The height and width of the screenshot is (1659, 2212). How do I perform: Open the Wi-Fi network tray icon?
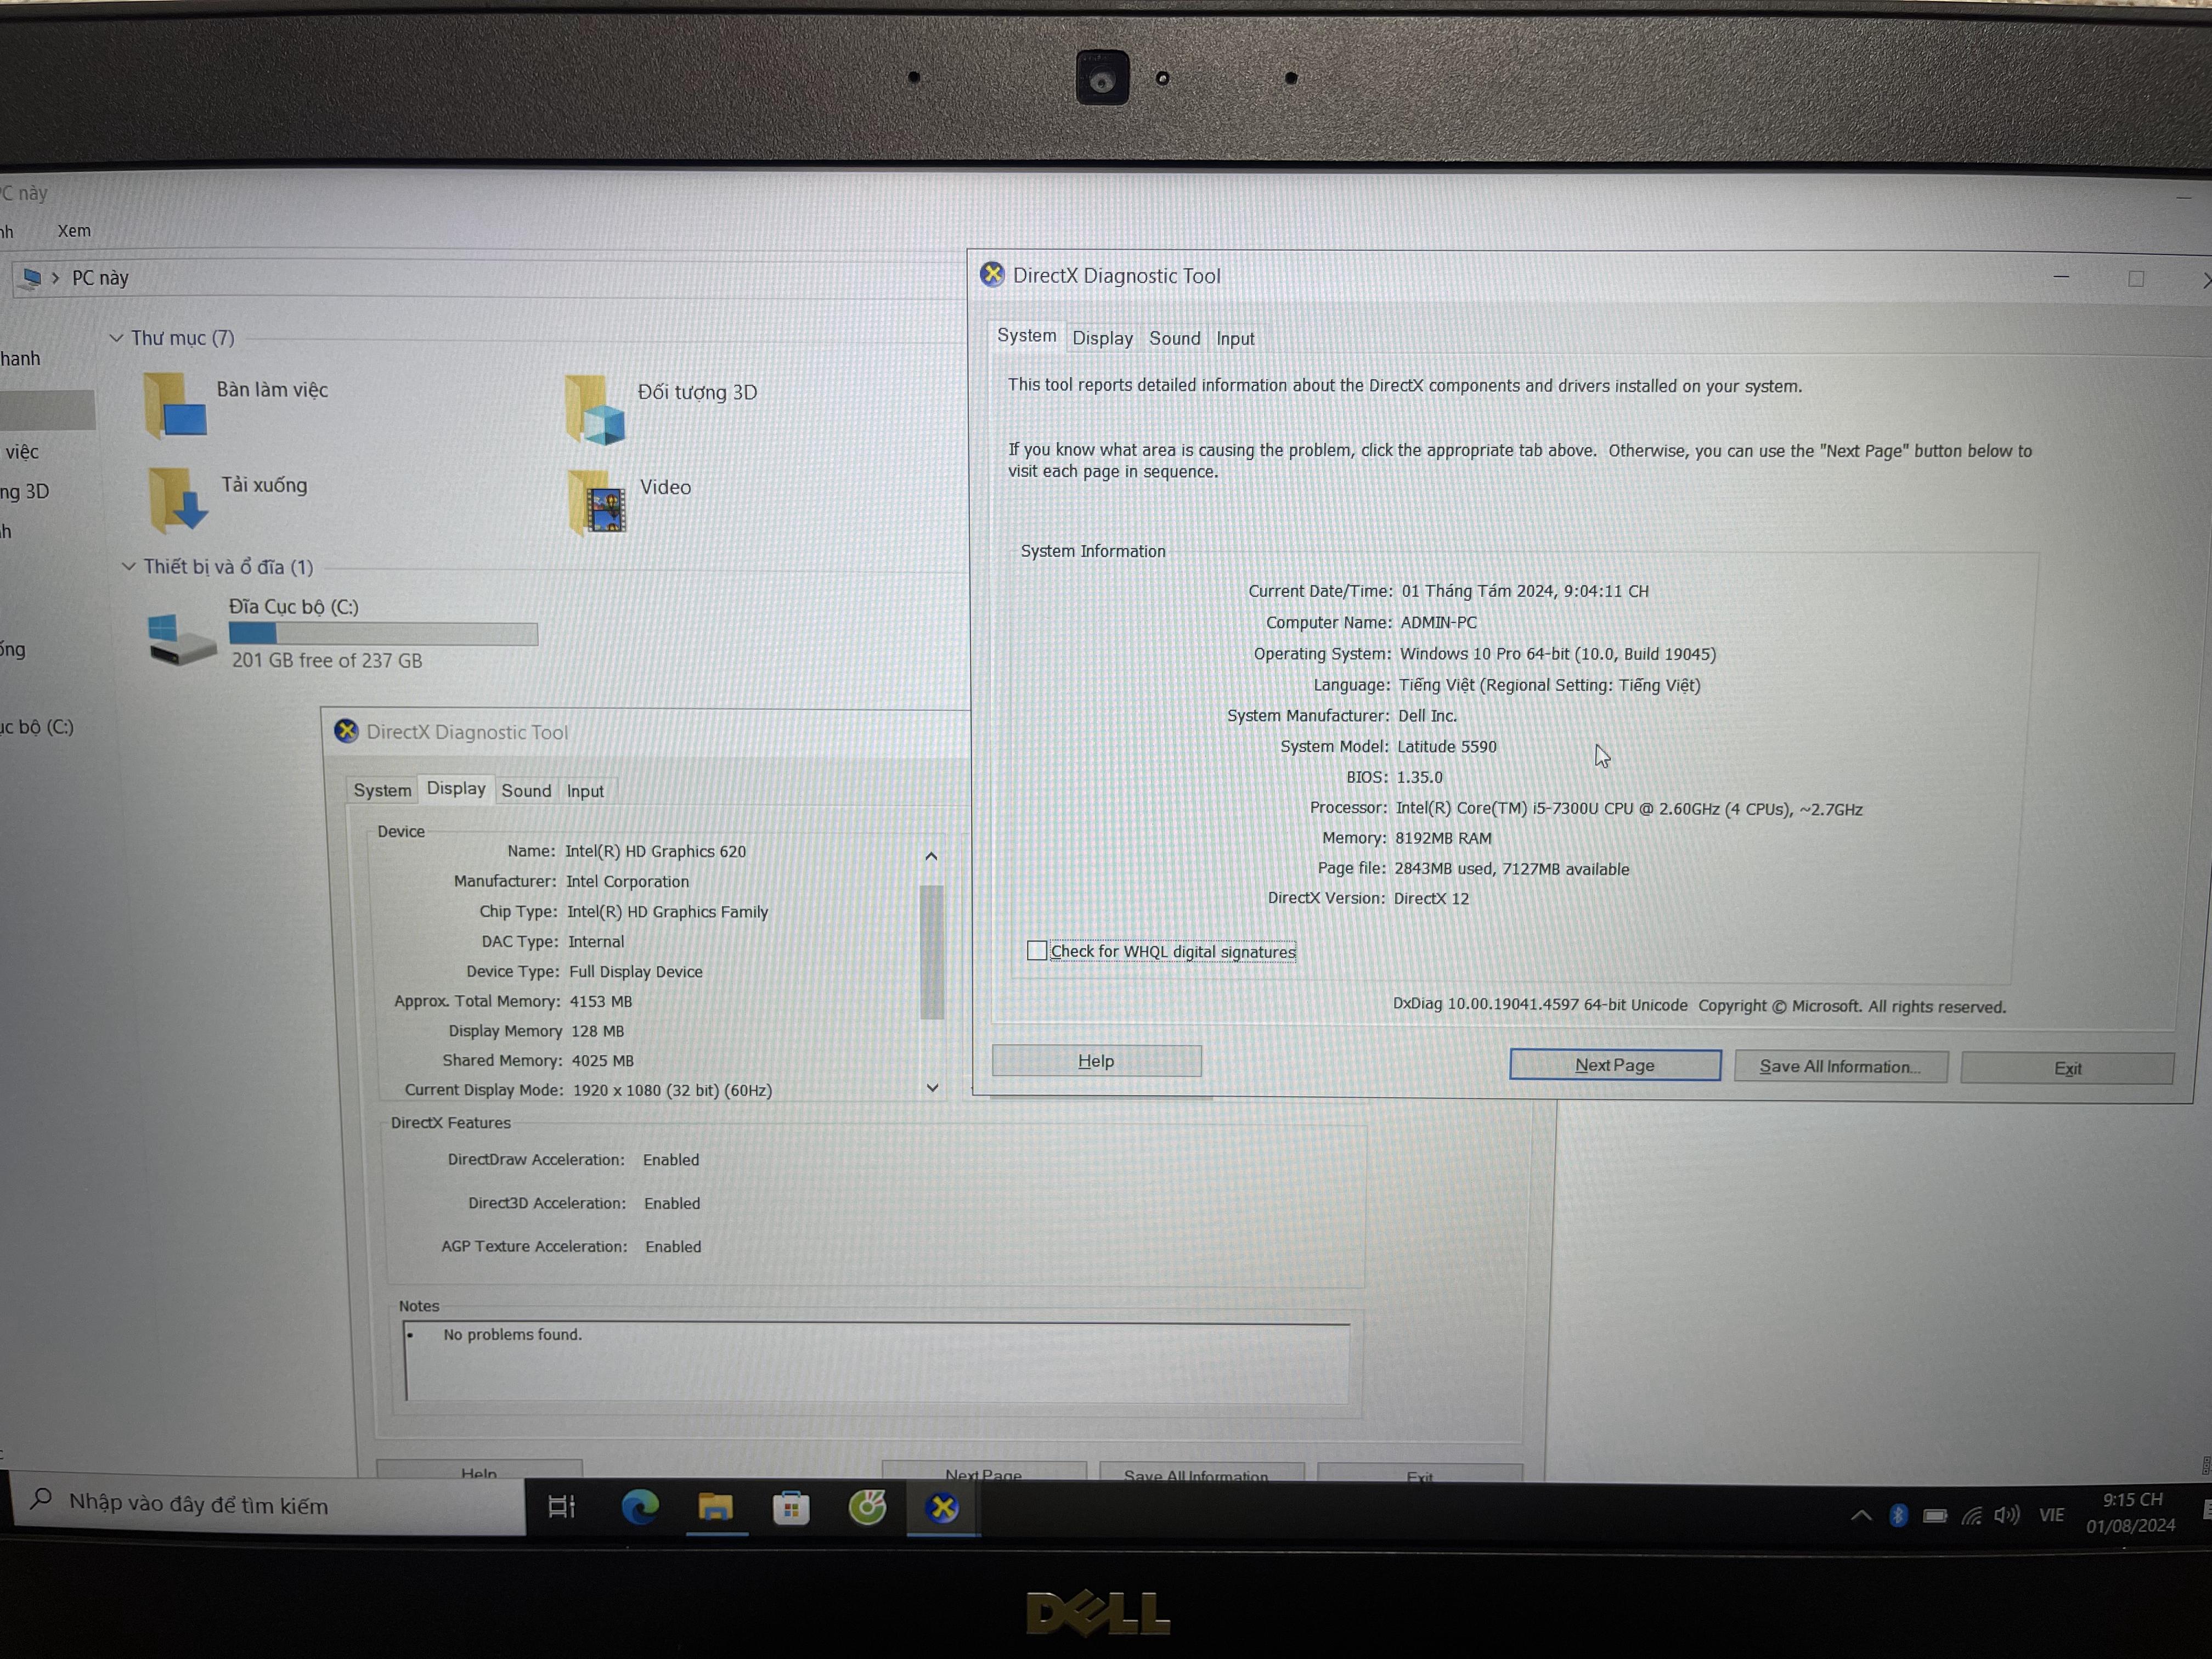[1971, 1516]
